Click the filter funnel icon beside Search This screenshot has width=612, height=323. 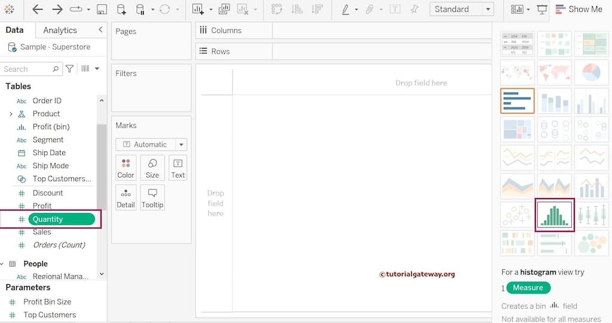(69, 69)
